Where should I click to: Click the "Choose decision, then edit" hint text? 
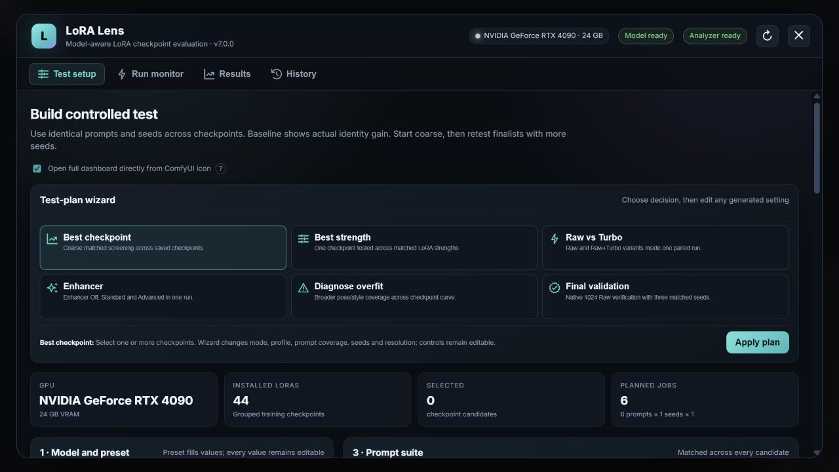(705, 200)
